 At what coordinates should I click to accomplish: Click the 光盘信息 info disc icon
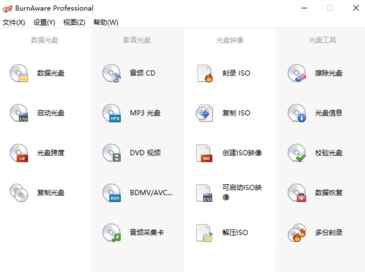point(297,113)
